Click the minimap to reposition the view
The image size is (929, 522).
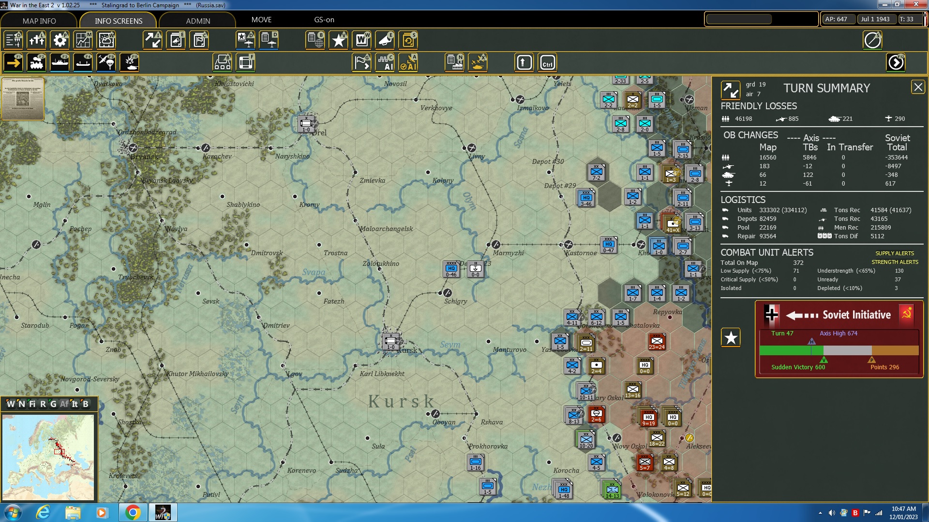[48, 457]
